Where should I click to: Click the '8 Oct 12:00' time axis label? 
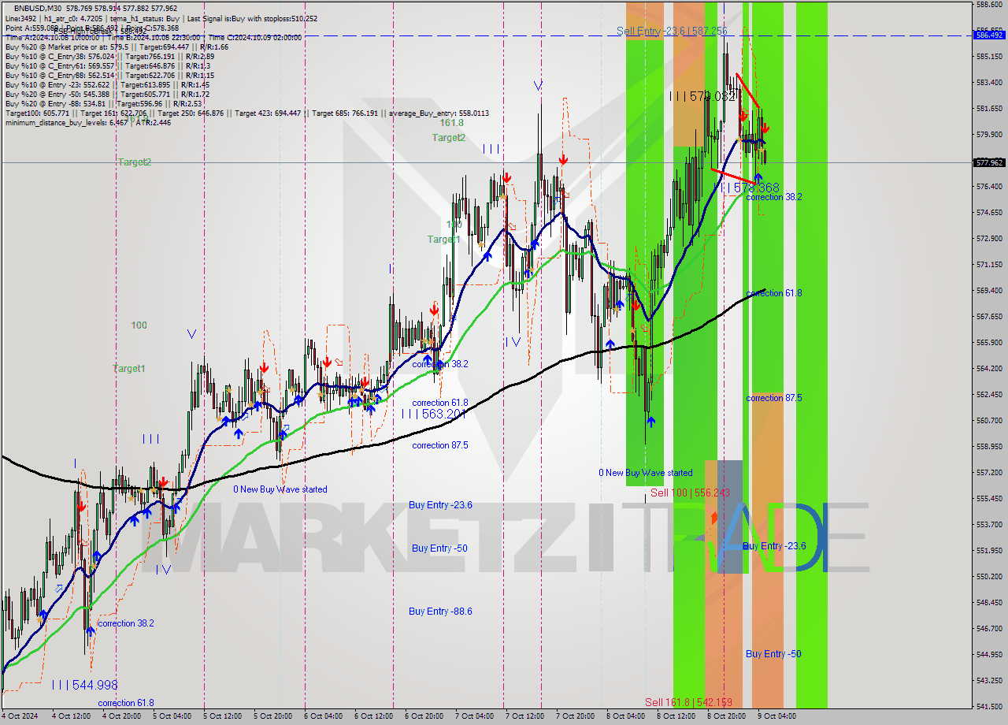click(676, 716)
